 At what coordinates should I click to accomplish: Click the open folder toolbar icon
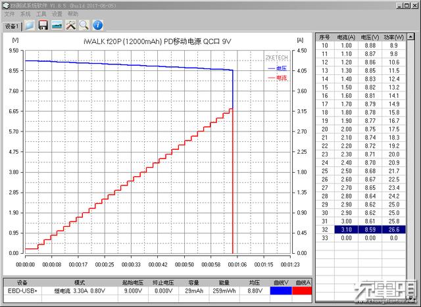(x=30, y=25)
